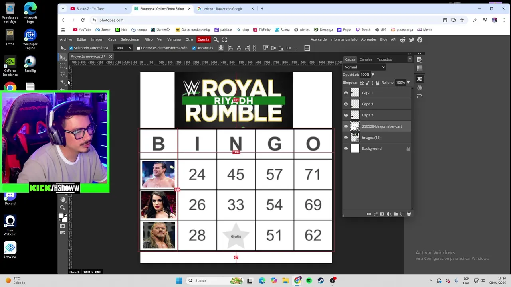Create a new layer

pos(402,214)
